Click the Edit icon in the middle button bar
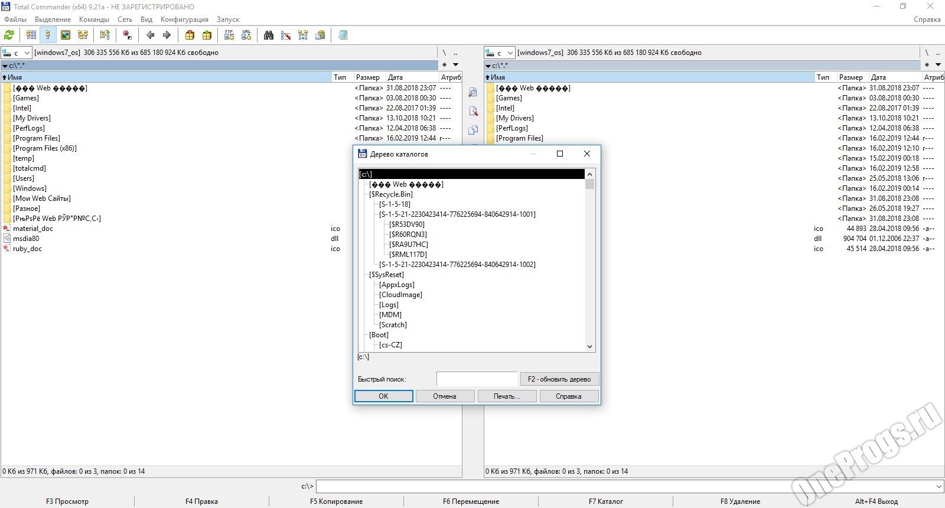 click(473, 111)
